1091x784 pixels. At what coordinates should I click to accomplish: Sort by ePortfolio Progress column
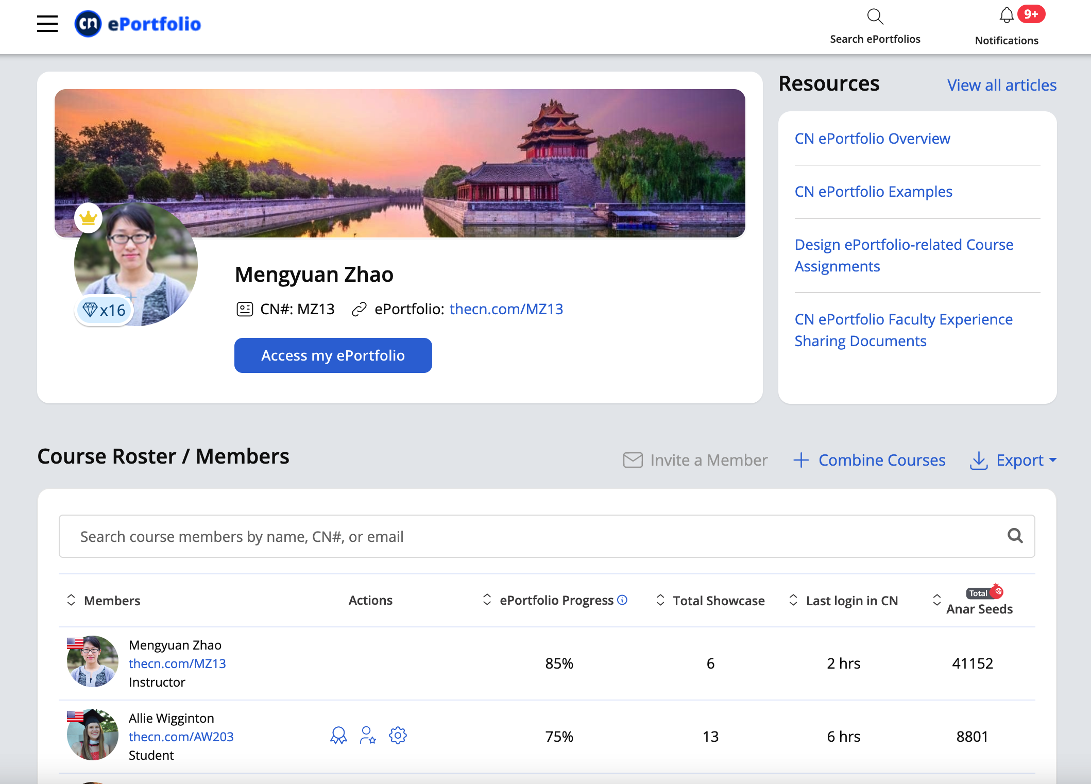(x=487, y=600)
